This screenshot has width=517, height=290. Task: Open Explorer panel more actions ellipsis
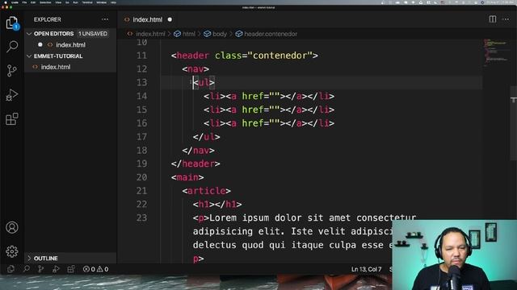tap(105, 19)
